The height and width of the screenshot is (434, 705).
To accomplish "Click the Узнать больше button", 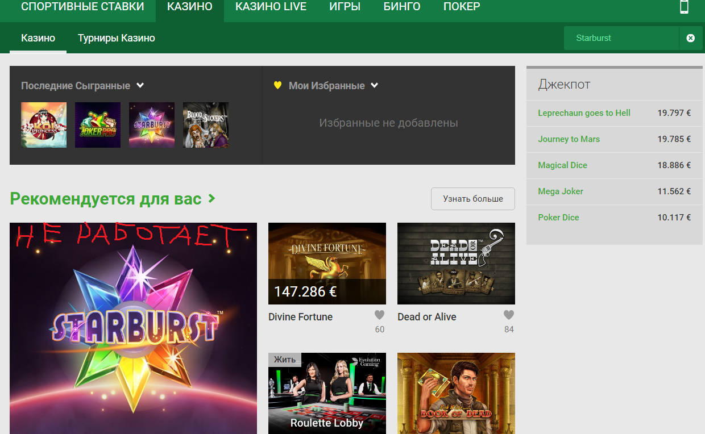I will [x=473, y=199].
